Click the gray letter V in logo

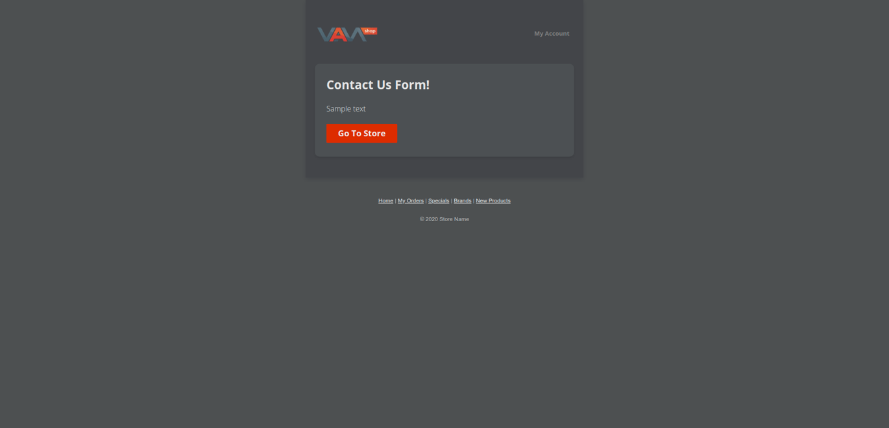(x=325, y=35)
